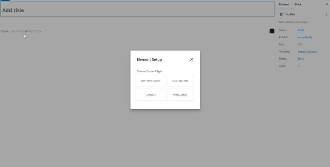Pick the HTML Editor element type
This screenshot has height=167, width=330.
(x=180, y=95)
